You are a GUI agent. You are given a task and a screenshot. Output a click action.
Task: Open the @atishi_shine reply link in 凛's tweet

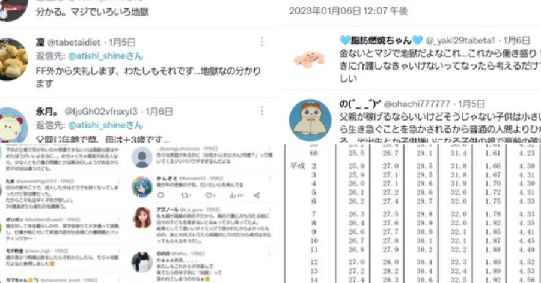[106, 56]
